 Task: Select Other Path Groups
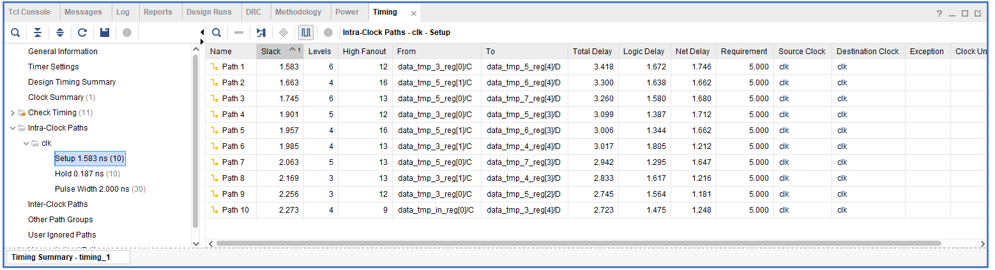tap(61, 220)
